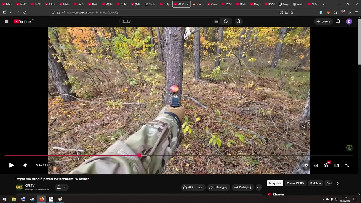Open tracking protection shield icon

coord(53,12)
